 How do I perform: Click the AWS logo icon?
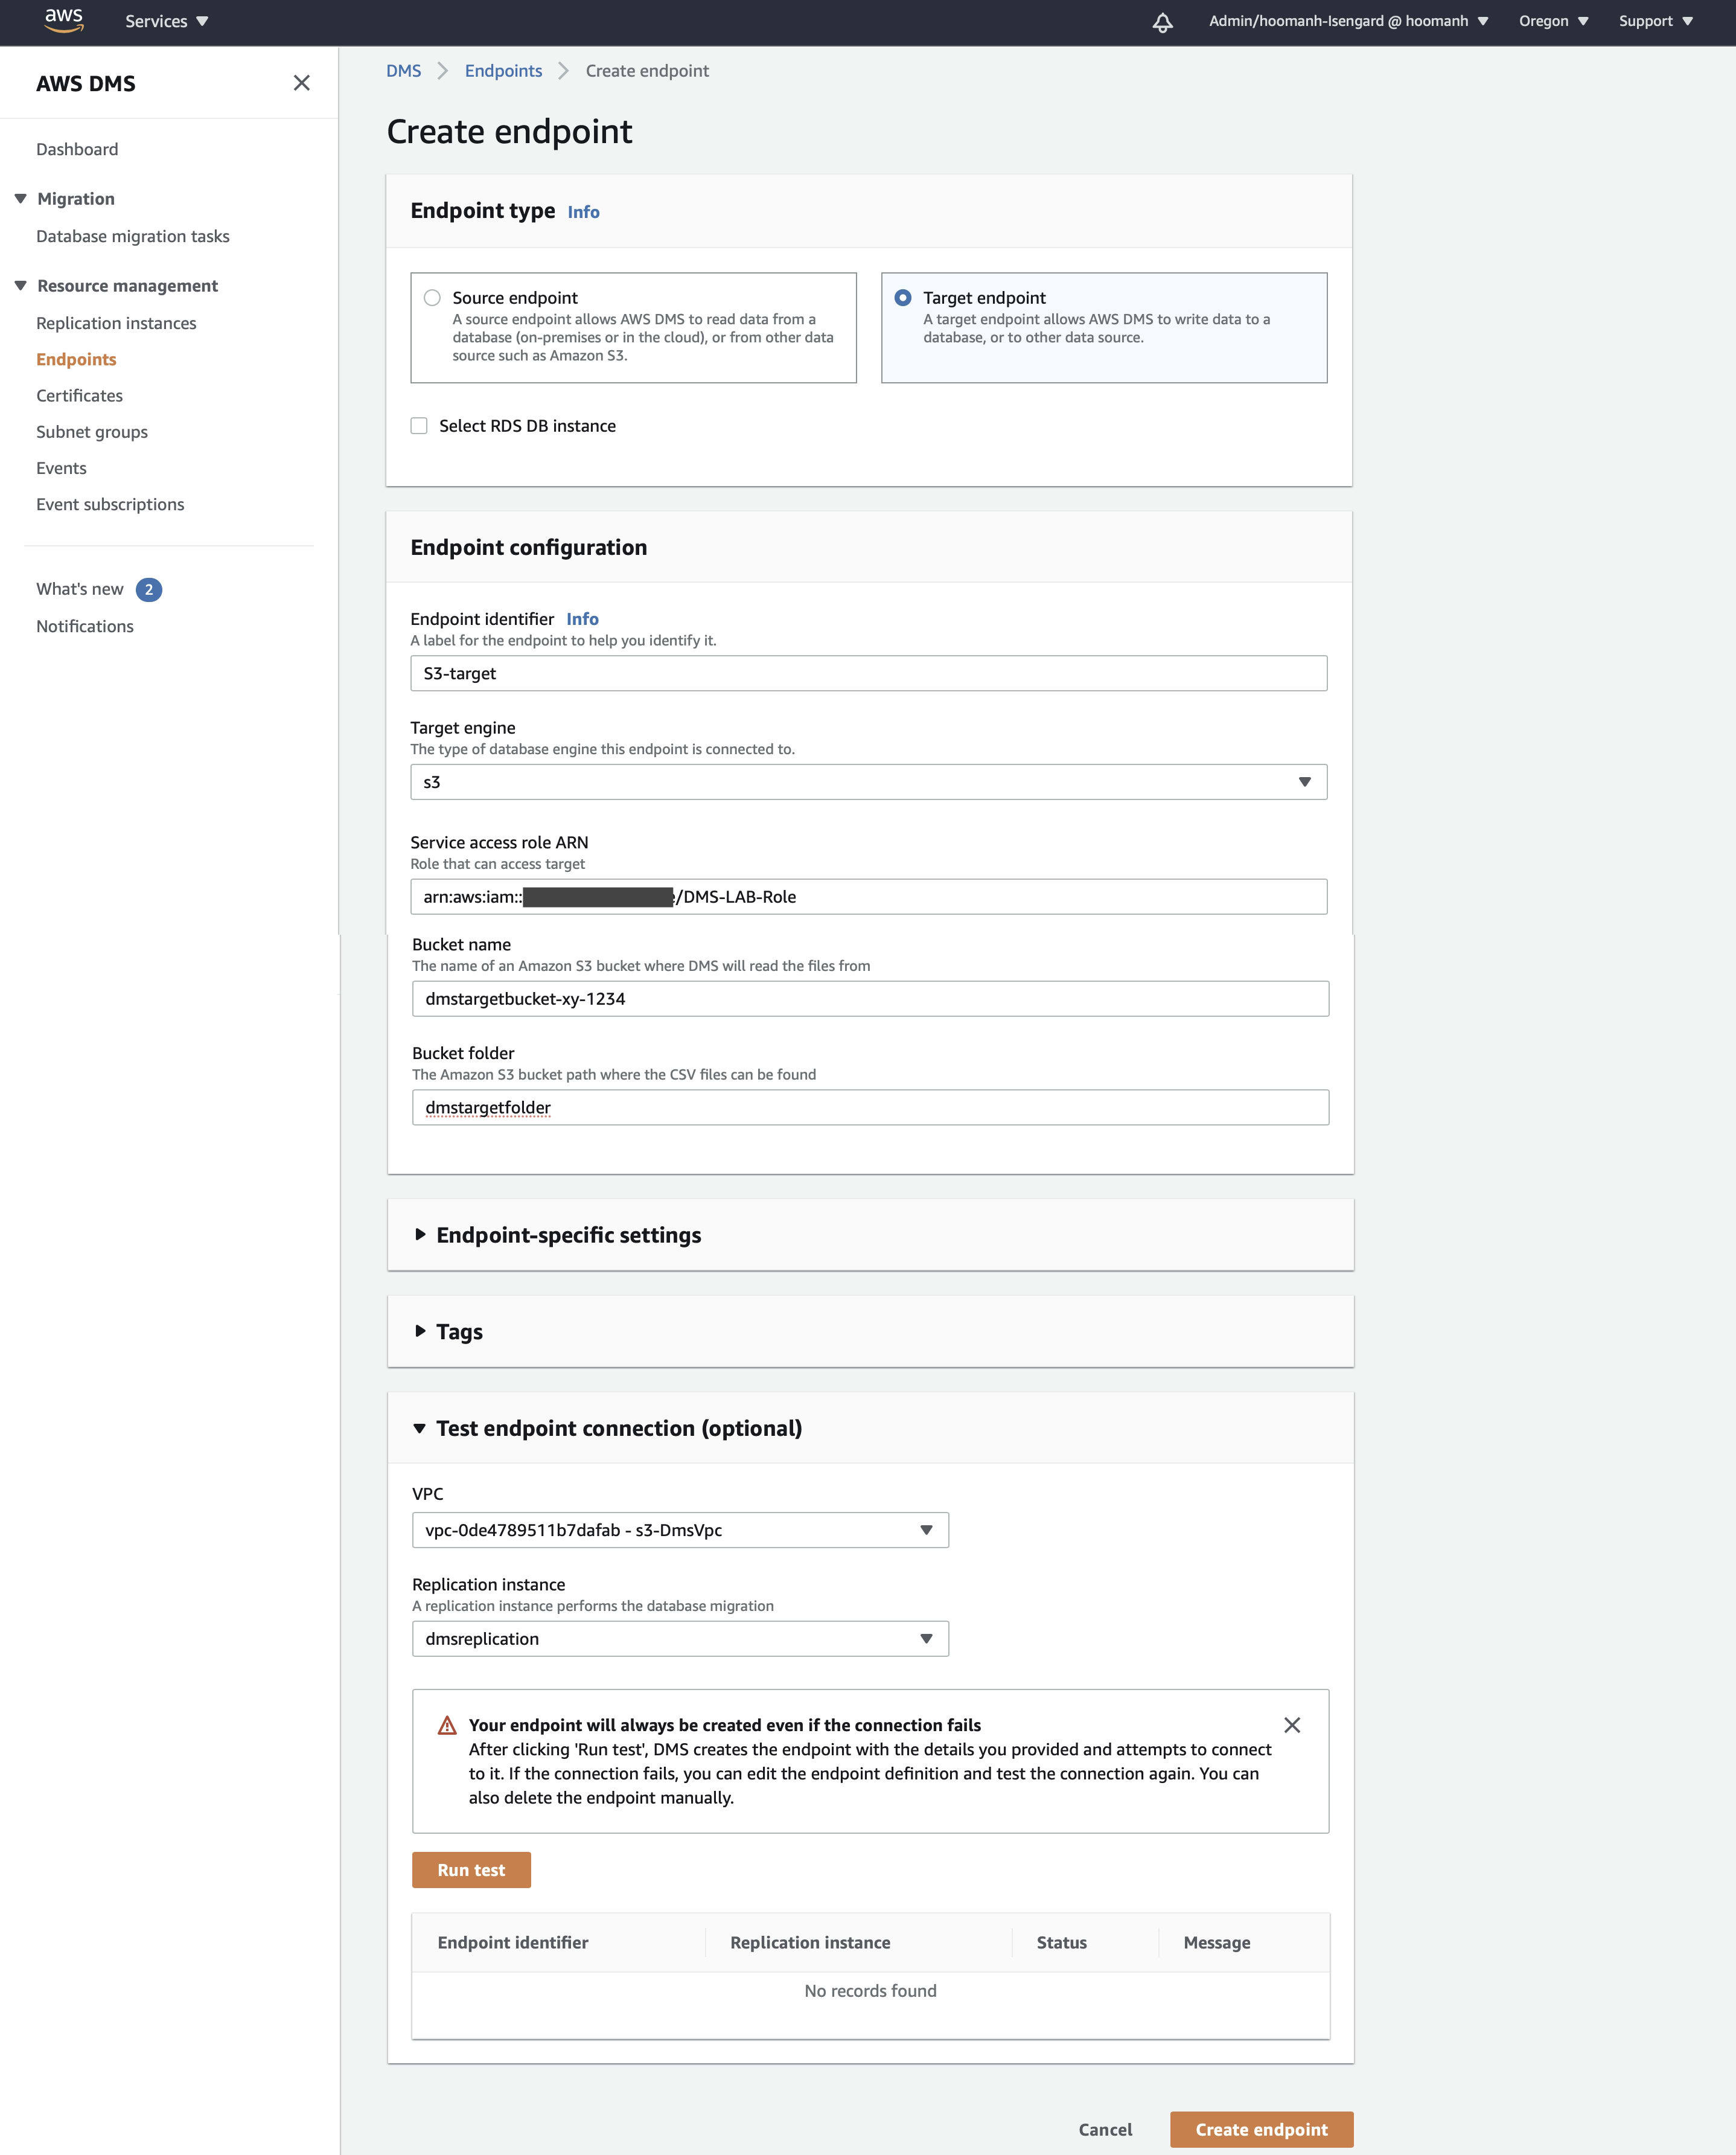click(x=64, y=20)
